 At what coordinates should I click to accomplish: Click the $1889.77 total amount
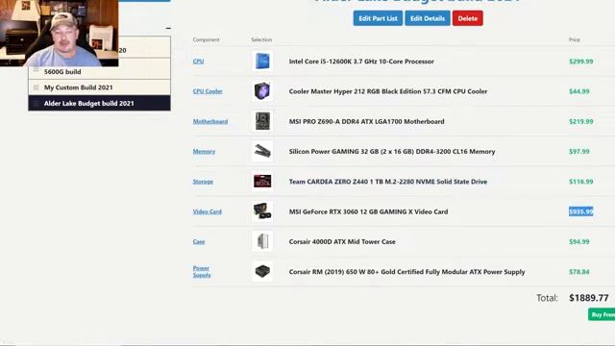pos(589,298)
